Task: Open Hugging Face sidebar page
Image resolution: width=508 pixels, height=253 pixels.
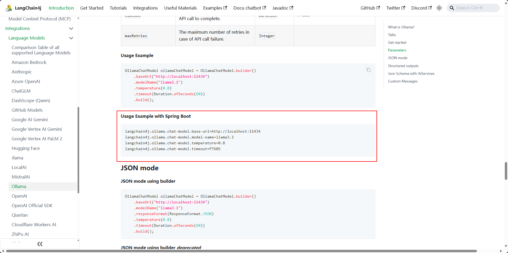Action: pyautogui.click(x=26, y=148)
